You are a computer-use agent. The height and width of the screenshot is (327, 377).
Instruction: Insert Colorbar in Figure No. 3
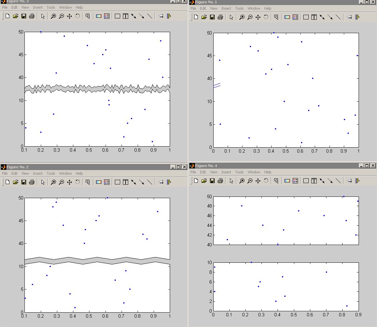point(98,16)
